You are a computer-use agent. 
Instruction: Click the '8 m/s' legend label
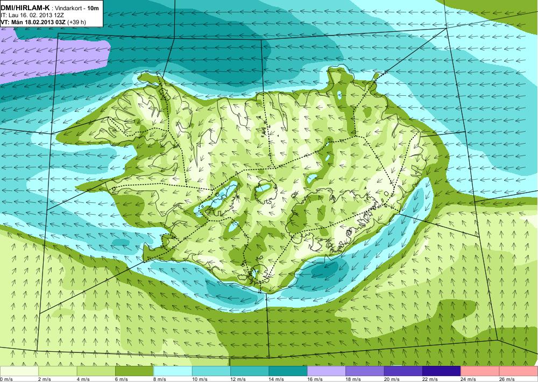160,379
